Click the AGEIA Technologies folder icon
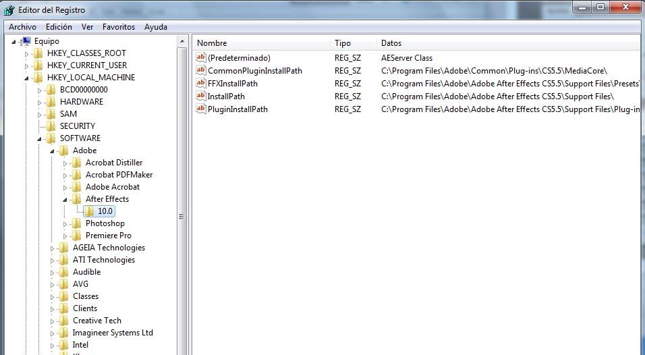The image size is (645, 355). tap(64, 248)
